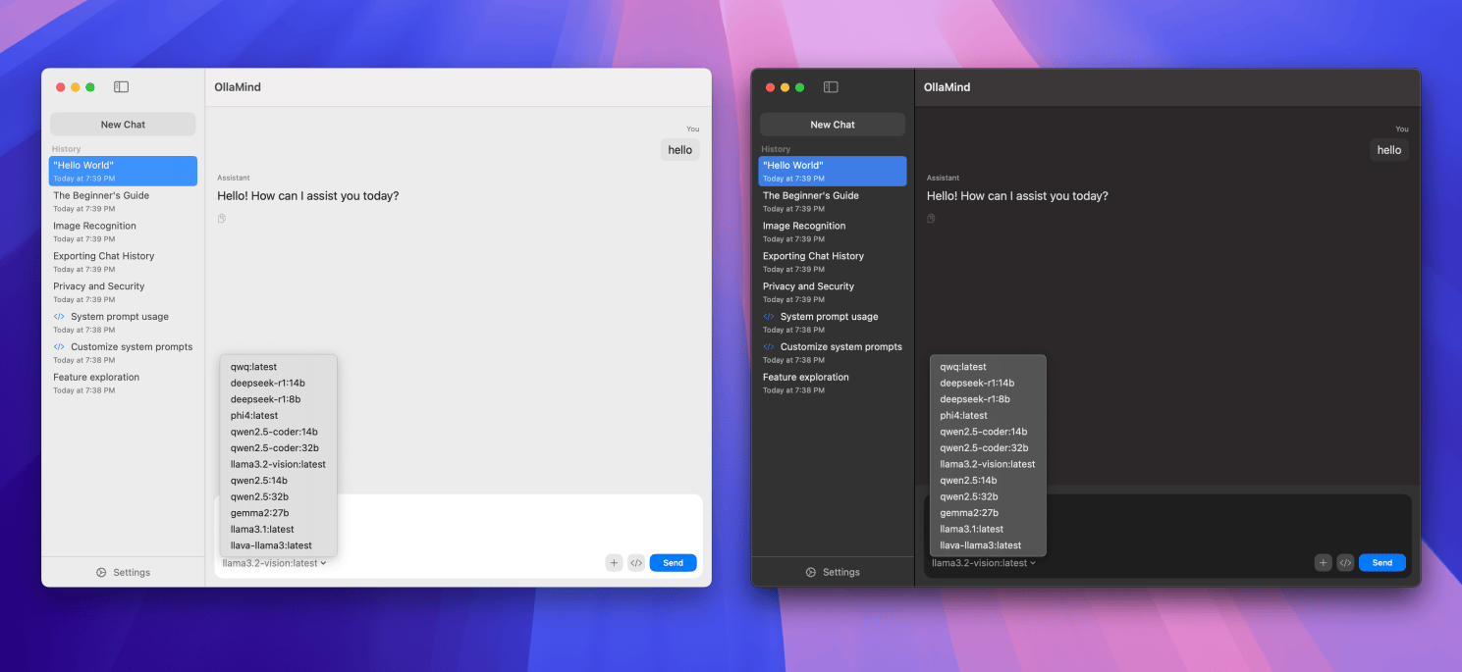The image size is (1462, 672).
Task: Open Settings in light window sidebar
Action: 123,572
